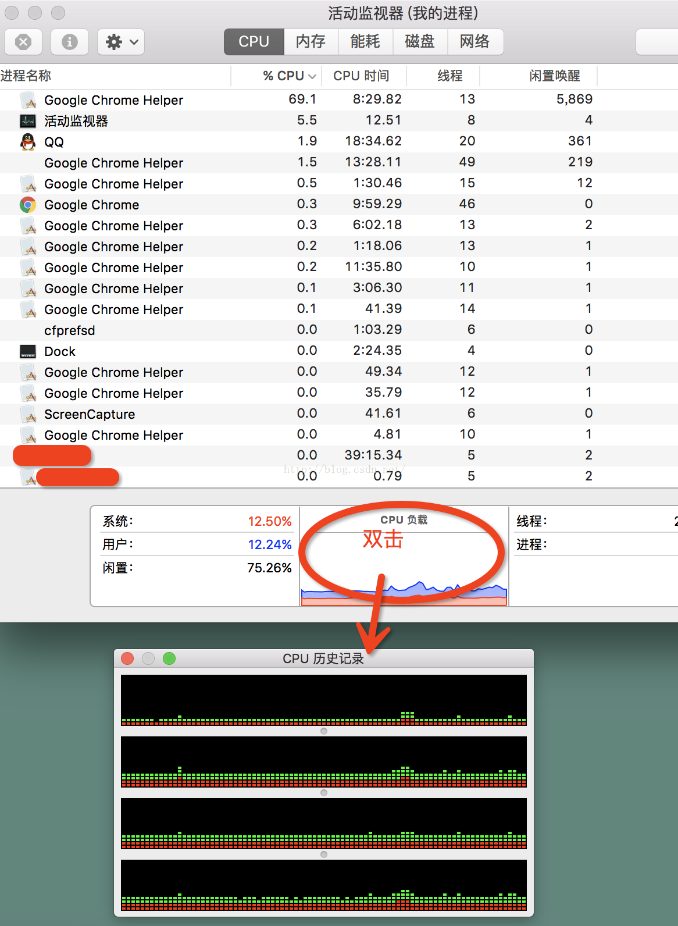Click the 9:59.29 CPU time cell
The height and width of the screenshot is (926, 678).
tap(377, 204)
